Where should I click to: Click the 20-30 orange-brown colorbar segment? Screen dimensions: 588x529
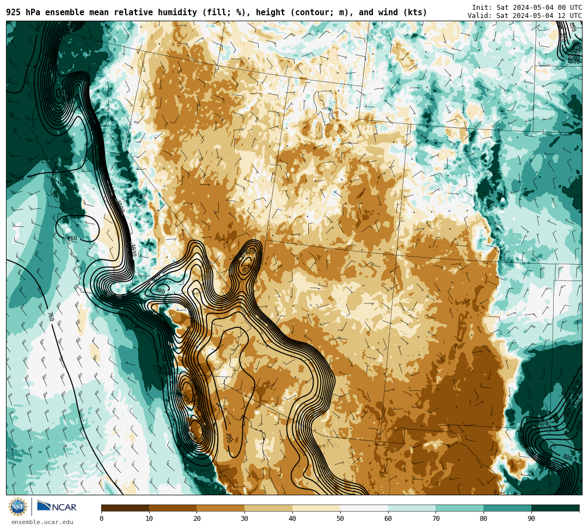pyautogui.click(x=221, y=508)
